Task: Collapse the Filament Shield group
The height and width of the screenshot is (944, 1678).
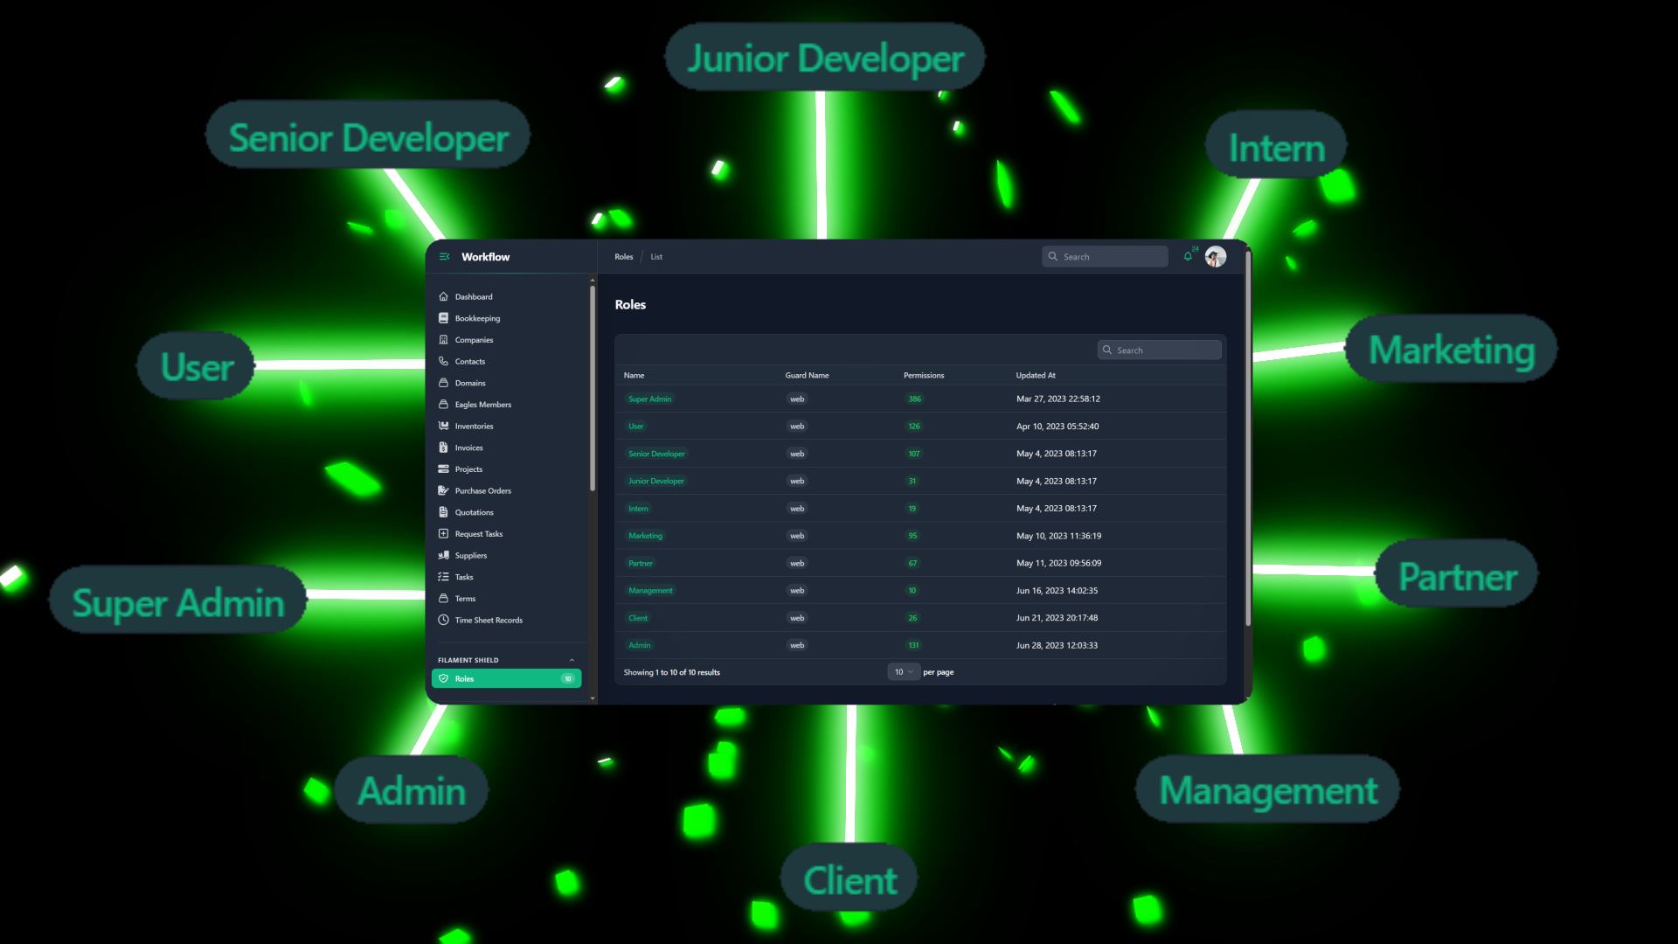Action: 572,661
